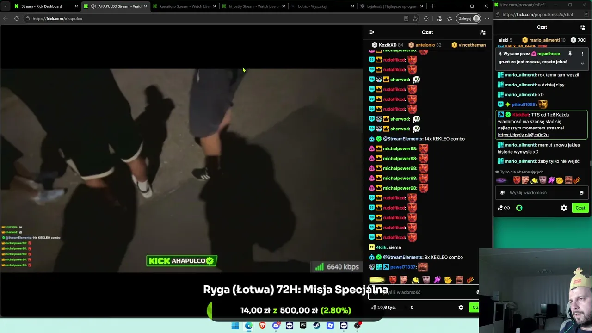Image resolution: width=592 pixels, height=333 pixels.
Task: Open chat settings gear in popout chat
Action: pyautogui.click(x=564, y=208)
